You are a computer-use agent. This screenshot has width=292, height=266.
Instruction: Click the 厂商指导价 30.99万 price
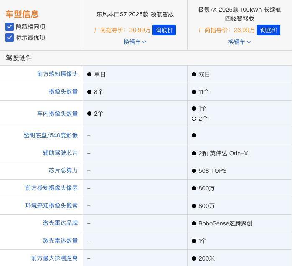pos(122,30)
